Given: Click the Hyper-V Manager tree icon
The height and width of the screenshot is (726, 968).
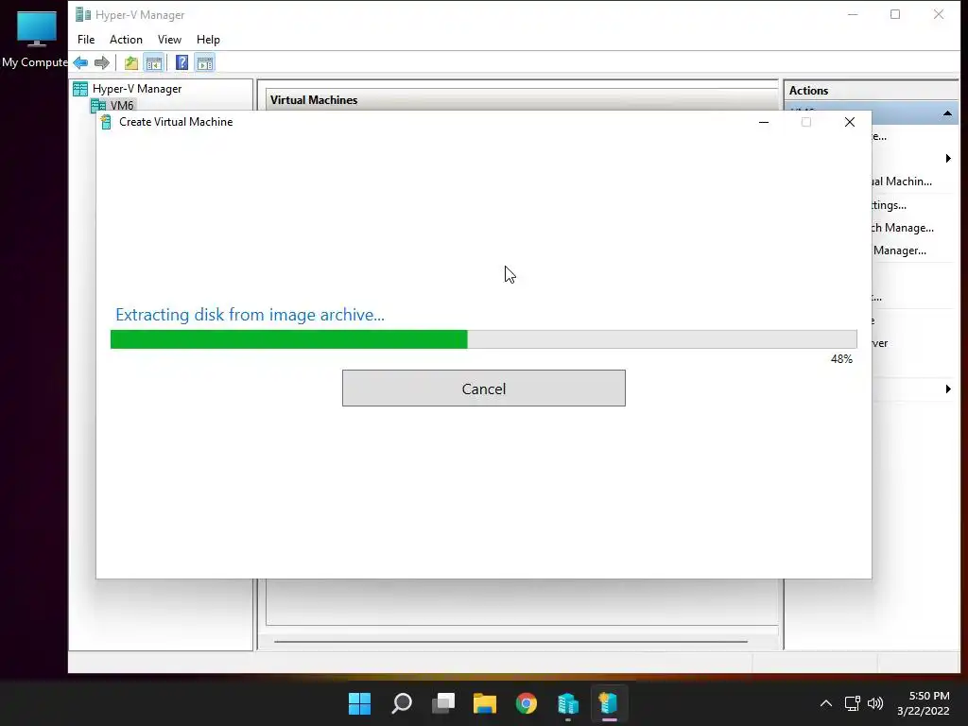Looking at the screenshot, I should point(80,89).
